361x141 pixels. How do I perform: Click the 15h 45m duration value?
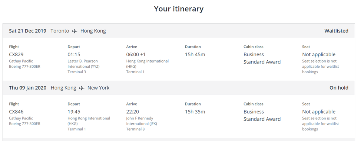pos(195,54)
